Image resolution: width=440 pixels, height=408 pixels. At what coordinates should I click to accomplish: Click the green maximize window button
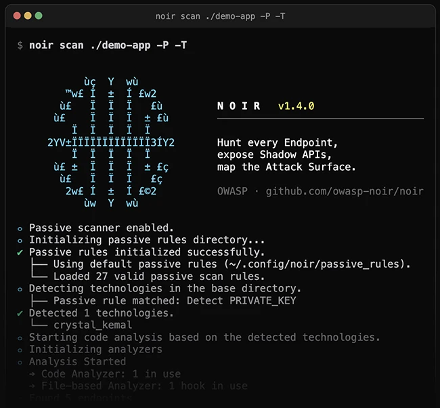39,16
